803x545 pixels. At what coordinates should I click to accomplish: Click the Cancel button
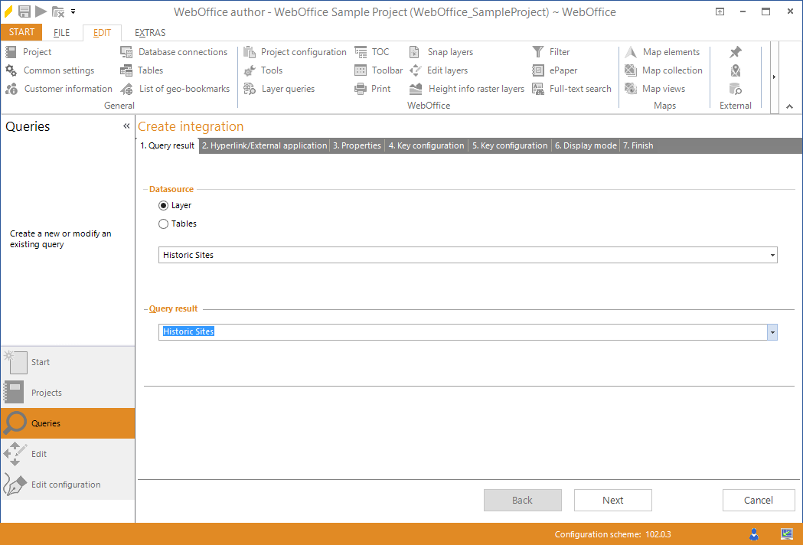[x=759, y=500]
